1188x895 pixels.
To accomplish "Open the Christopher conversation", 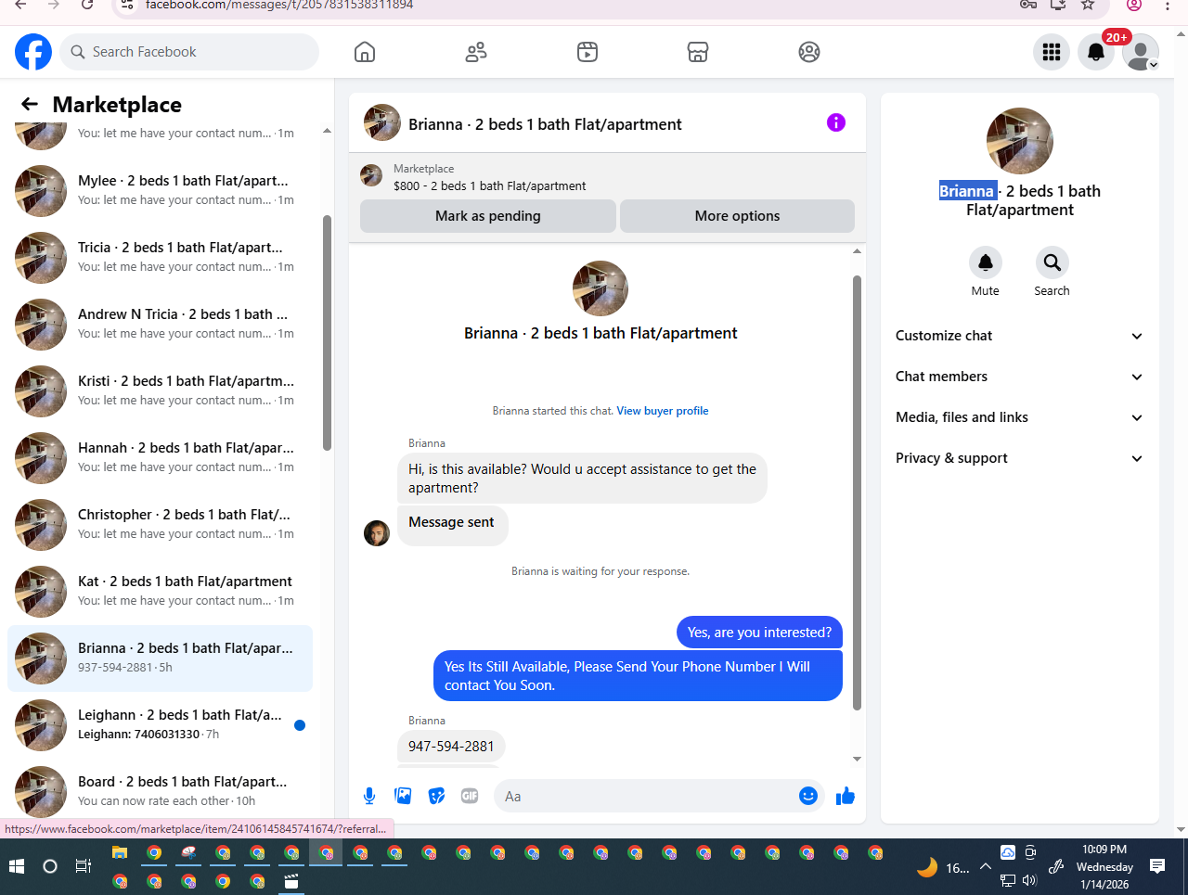I will 160,524.
